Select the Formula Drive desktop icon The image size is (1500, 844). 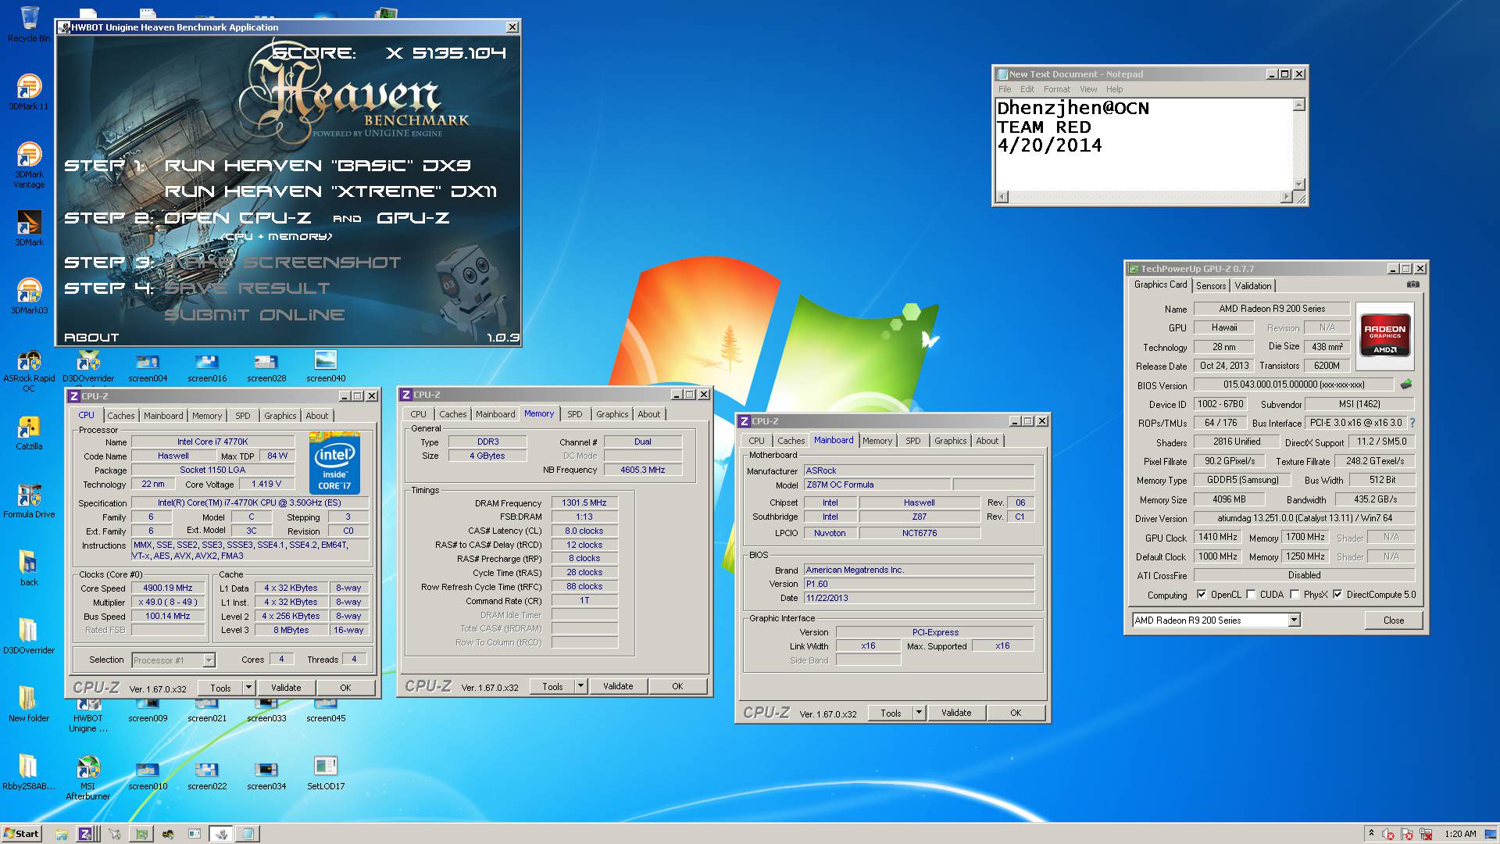(x=29, y=500)
